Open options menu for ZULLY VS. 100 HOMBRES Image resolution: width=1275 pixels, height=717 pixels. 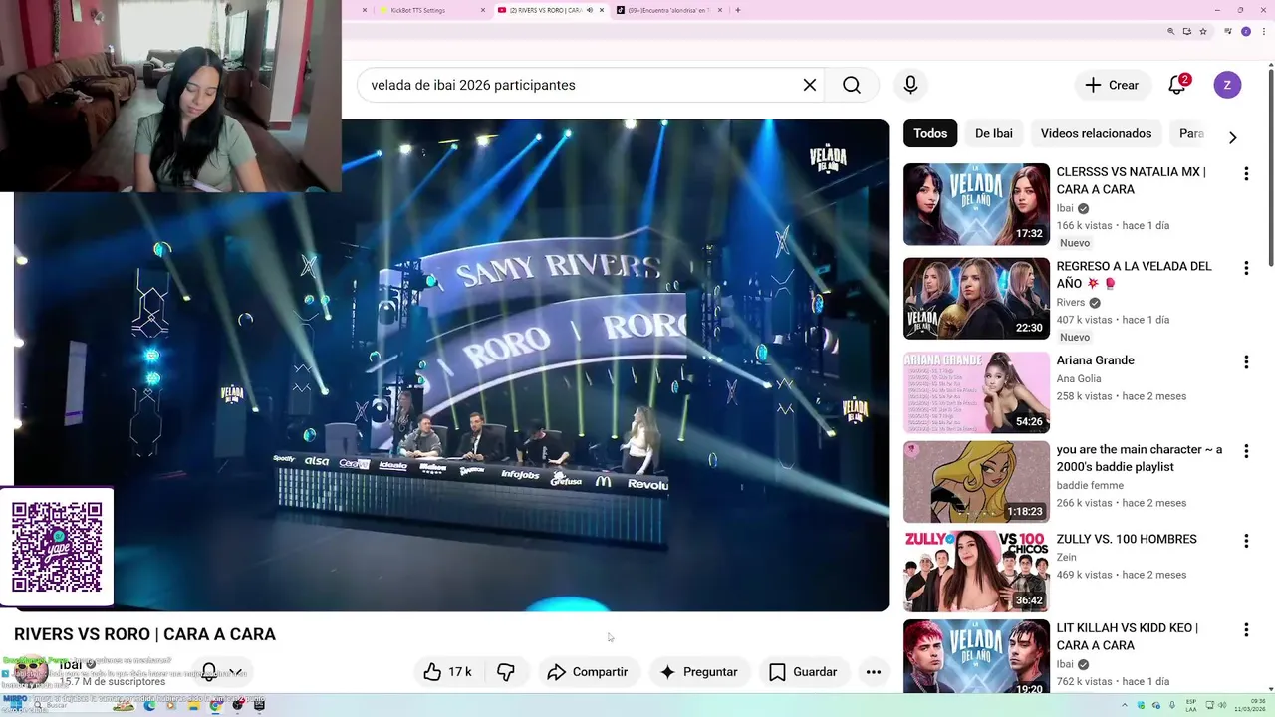tap(1246, 541)
